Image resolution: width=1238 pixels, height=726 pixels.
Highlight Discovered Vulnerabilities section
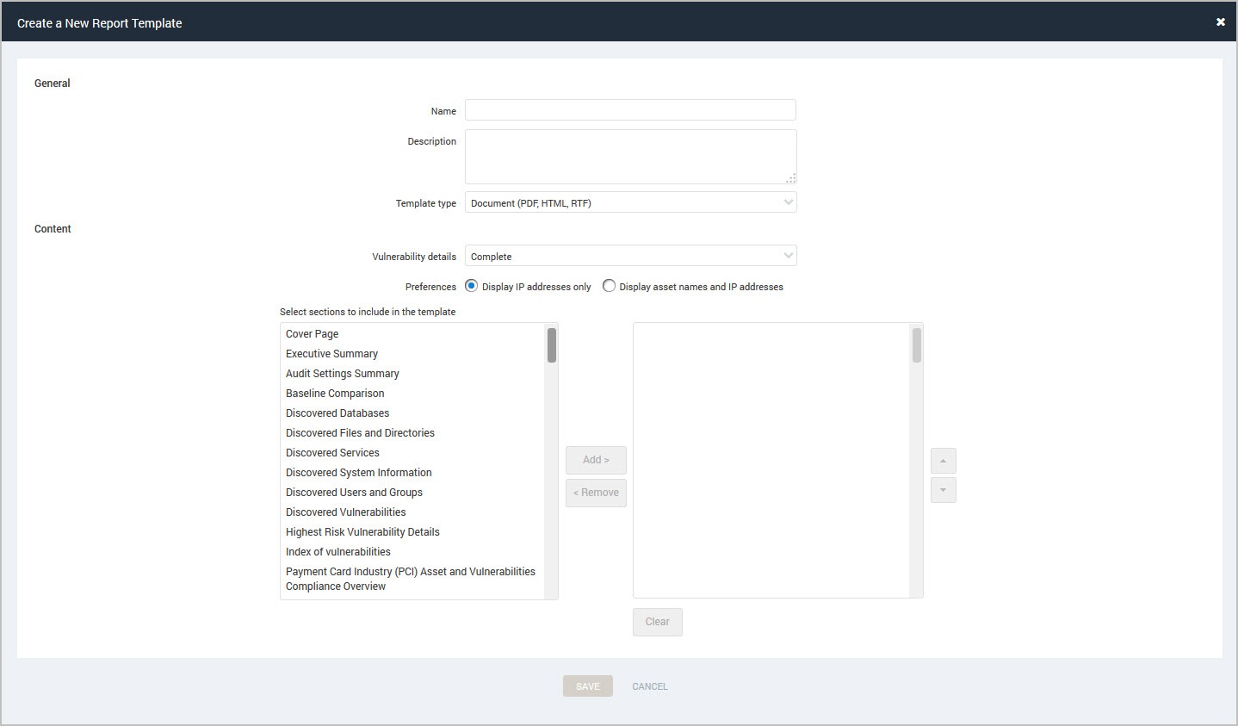click(x=345, y=512)
